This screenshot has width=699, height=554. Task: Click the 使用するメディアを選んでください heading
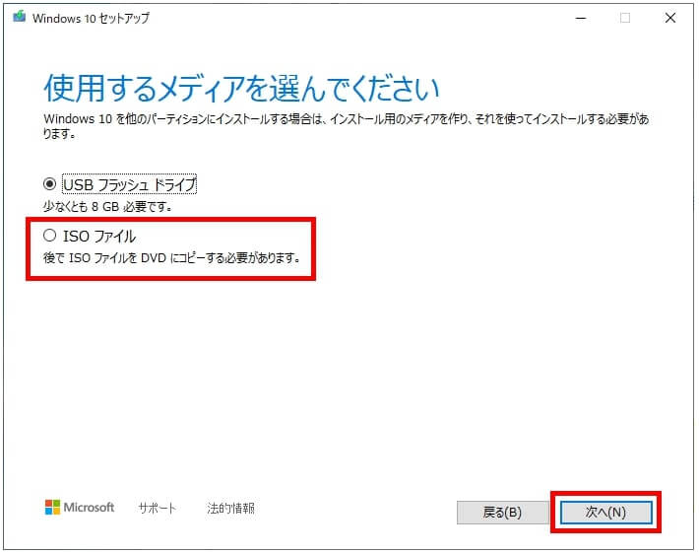[x=241, y=88]
